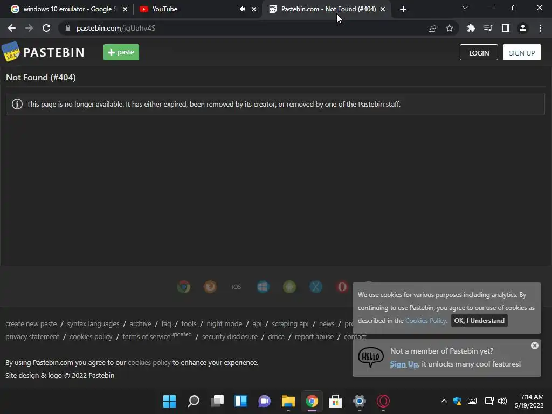
Task: Mute the YouTube tab audio
Action: pos(242,9)
